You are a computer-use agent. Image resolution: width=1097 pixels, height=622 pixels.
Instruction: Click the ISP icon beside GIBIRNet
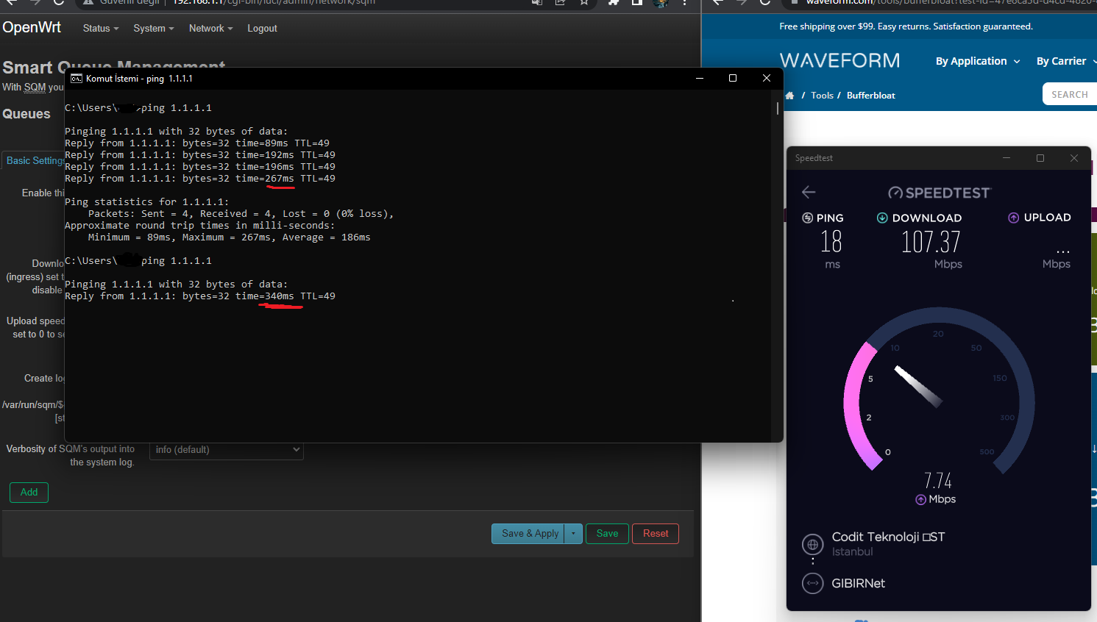pyautogui.click(x=813, y=583)
